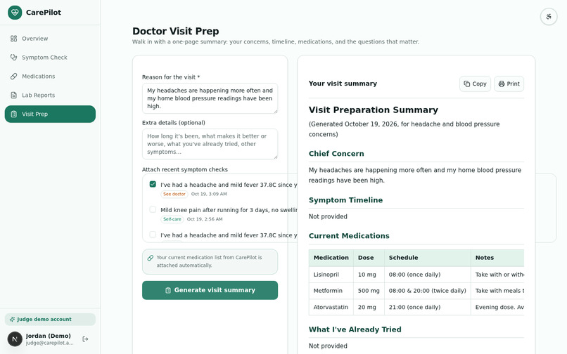The width and height of the screenshot is (567, 354).
Task: Click the Chief Concern heading
Action: pos(336,154)
